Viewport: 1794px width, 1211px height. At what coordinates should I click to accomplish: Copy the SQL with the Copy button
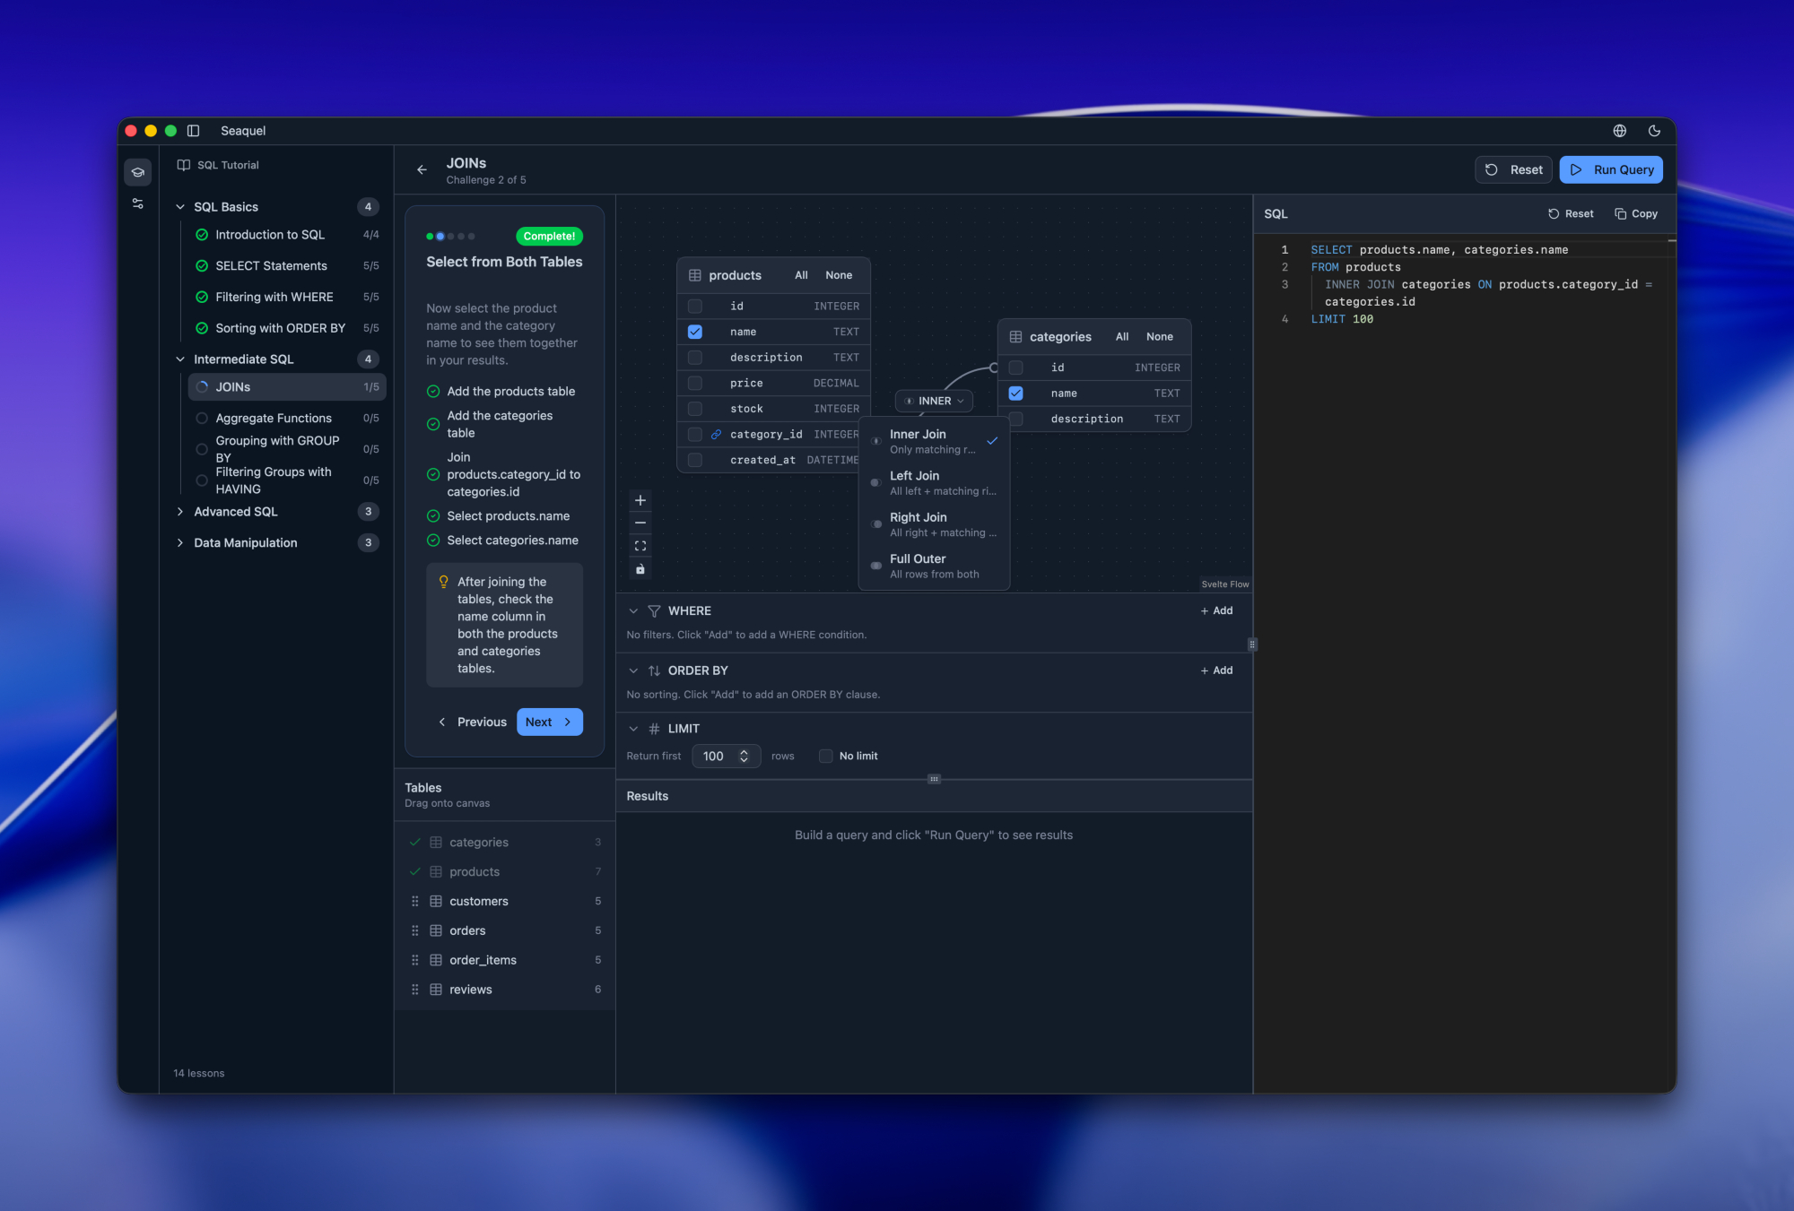pos(1636,214)
